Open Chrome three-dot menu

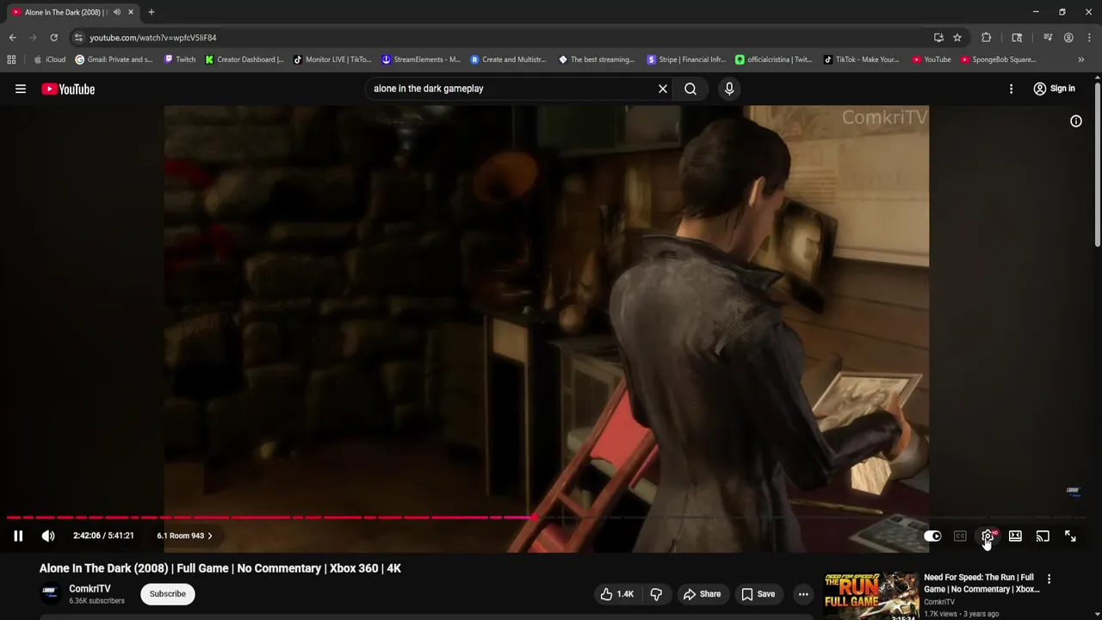pos(1089,38)
